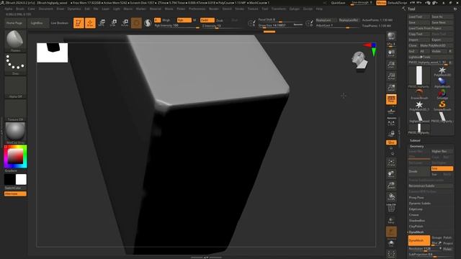The image size is (461, 259).
Task: Click the Actual size icon
Action: click(391, 76)
